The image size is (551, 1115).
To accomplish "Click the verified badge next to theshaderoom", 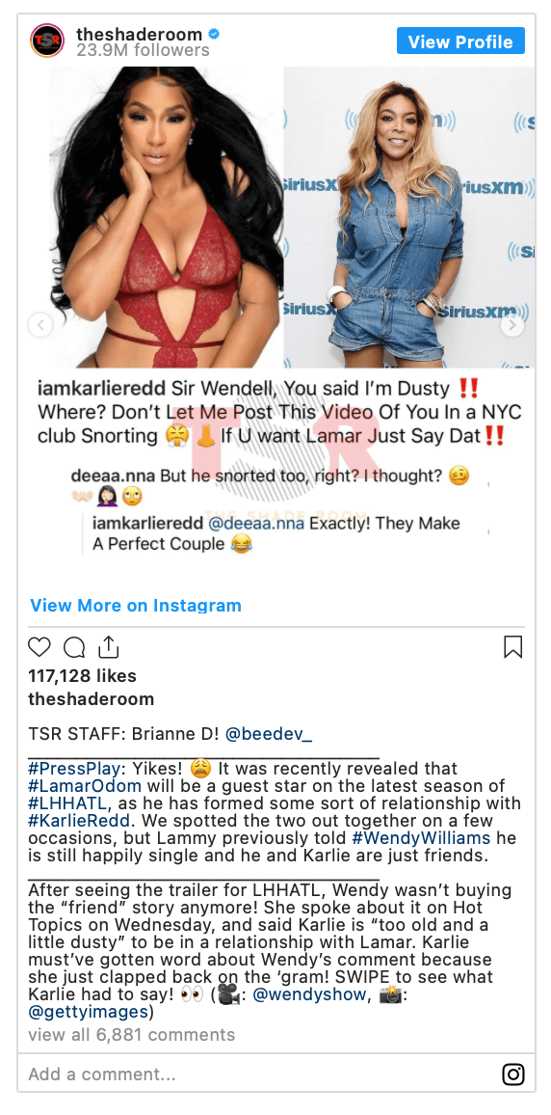I will click(213, 34).
